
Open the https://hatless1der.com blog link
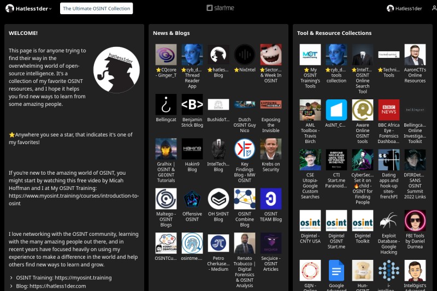[58, 286]
